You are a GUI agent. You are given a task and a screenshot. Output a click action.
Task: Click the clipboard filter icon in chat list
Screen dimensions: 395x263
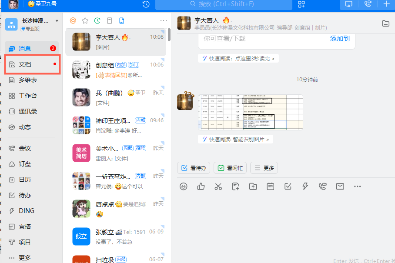110,20
